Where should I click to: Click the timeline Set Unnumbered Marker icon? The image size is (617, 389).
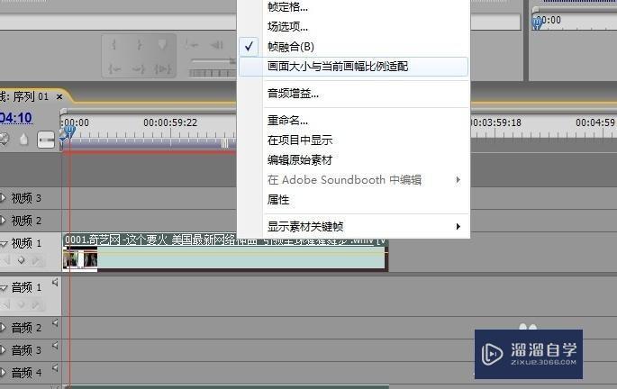(24, 139)
